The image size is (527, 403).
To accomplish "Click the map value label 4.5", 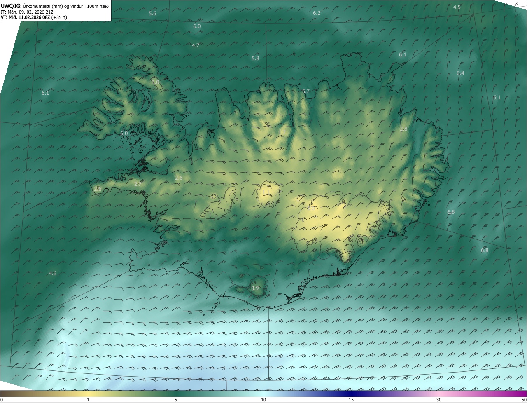I will (x=457, y=7).
